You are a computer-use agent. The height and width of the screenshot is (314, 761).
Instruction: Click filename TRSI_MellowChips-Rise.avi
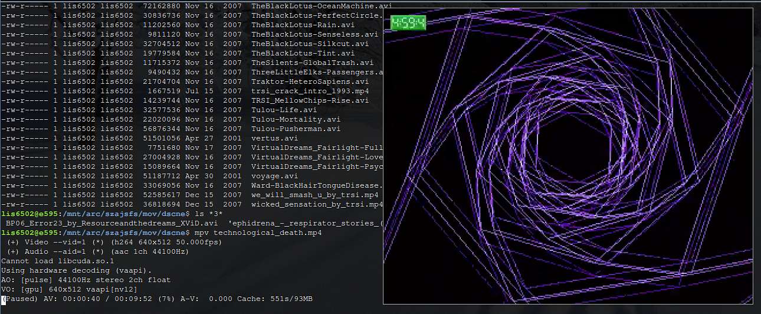point(310,100)
